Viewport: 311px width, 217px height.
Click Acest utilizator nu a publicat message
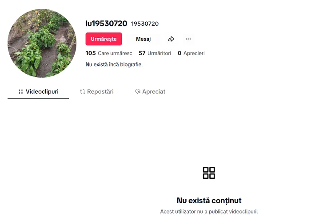pos(209,212)
